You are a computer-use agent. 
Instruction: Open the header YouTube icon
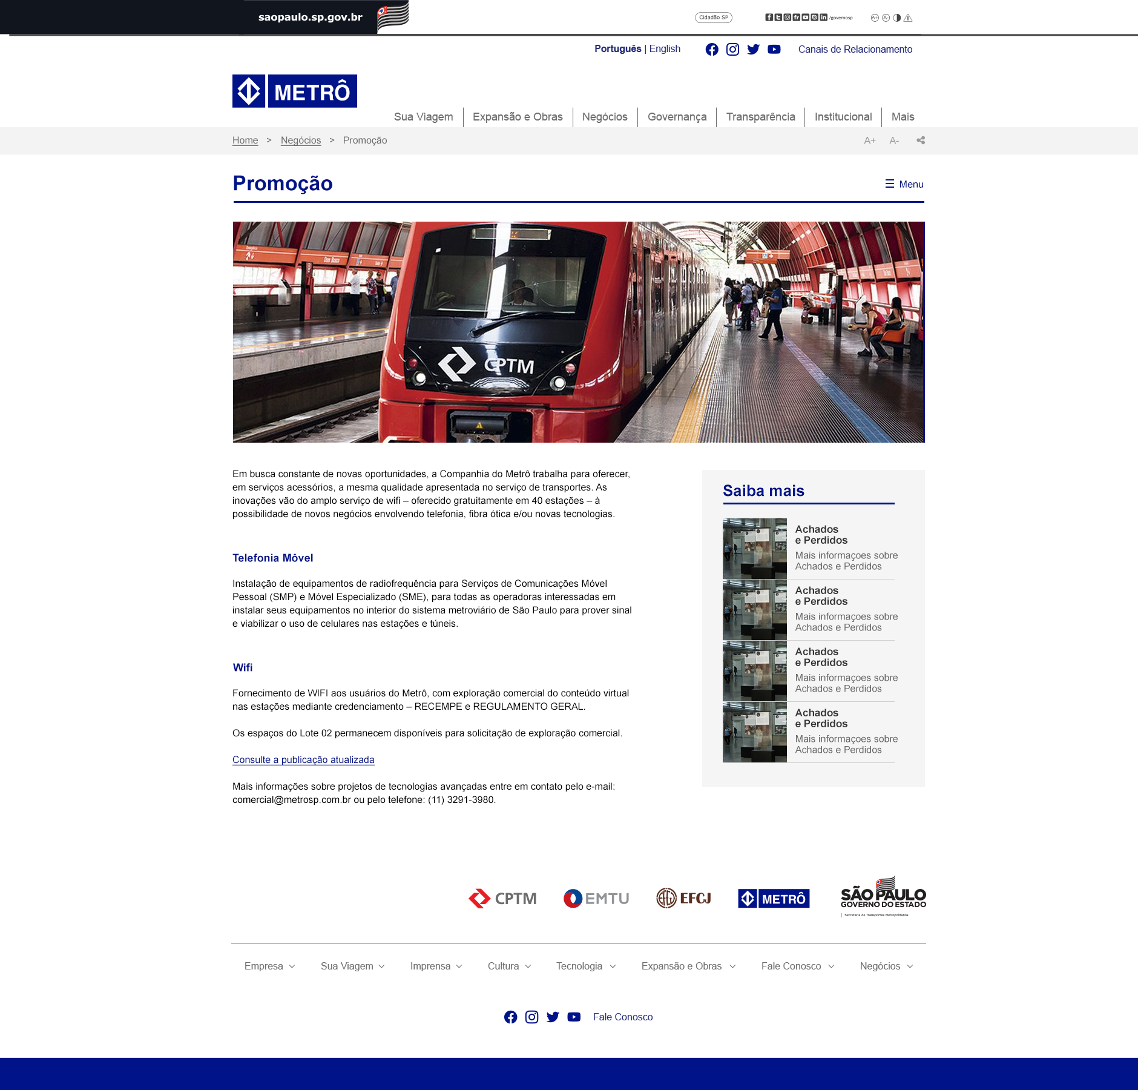pos(774,50)
